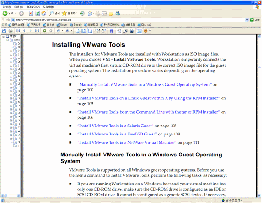Open the Back button history dropdown arrow
Image resolution: width=262 pixels, height=203 pixels.
pyautogui.click(x=16, y=13)
